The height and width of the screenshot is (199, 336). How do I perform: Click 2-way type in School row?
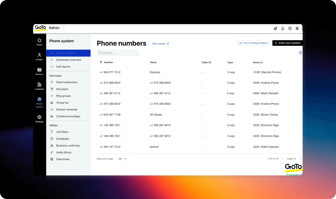pyautogui.click(x=231, y=147)
